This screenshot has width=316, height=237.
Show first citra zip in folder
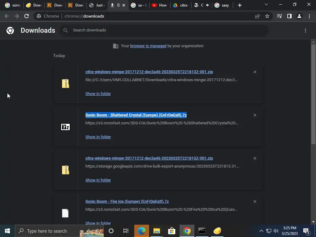98,94
